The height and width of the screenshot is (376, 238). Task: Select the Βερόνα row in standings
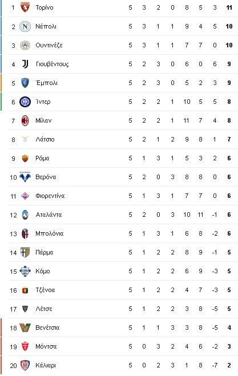coord(123,177)
